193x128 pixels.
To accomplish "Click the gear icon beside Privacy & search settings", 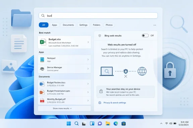I will 100,103.
